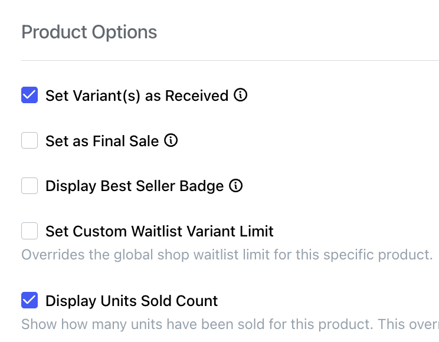The height and width of the screenshot is (342, 439).
Task: Click the 'Set Custom Waitlist Variant Limit' label
Action: click(x=159, y=232)
